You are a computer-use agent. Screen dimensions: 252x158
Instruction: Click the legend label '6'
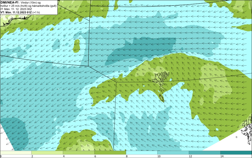coord(95,156)
